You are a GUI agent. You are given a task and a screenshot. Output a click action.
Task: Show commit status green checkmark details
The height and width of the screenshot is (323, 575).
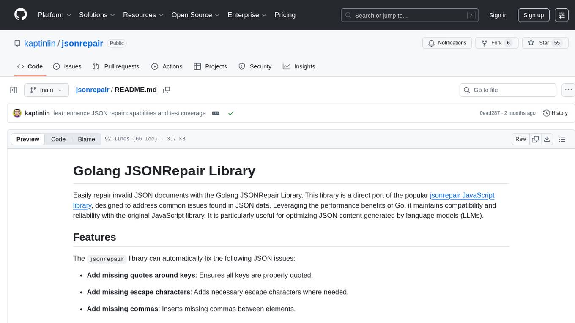pyautogui.click(x=231, y=113)
